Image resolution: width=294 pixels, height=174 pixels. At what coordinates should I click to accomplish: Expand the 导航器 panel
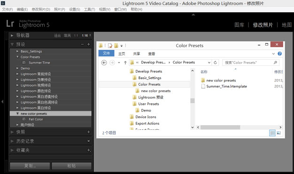12,35
